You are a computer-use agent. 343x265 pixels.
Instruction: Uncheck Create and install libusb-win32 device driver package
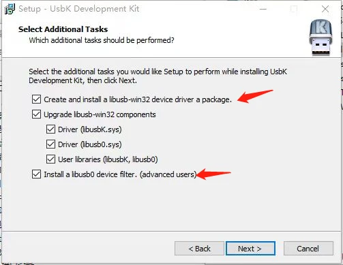(36, 99)
